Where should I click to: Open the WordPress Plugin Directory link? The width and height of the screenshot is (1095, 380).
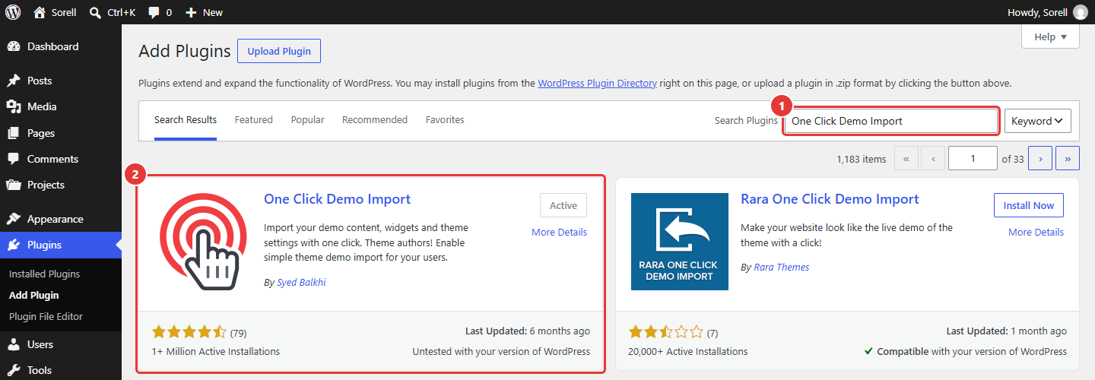point(597,84)
